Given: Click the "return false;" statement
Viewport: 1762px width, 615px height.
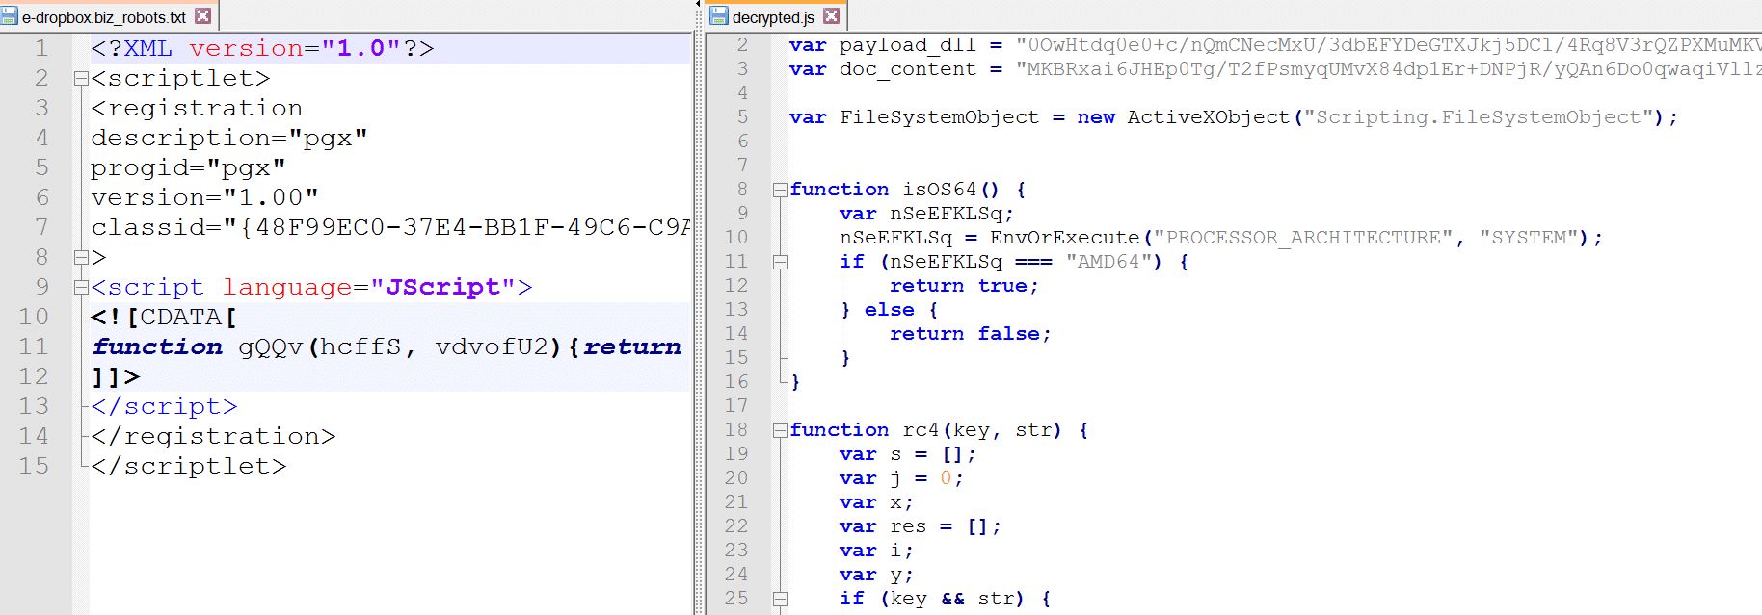Looking at the screenshot, I should tap(970, 334).
